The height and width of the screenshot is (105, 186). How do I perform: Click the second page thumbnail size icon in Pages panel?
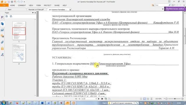(x=11, y=16)
